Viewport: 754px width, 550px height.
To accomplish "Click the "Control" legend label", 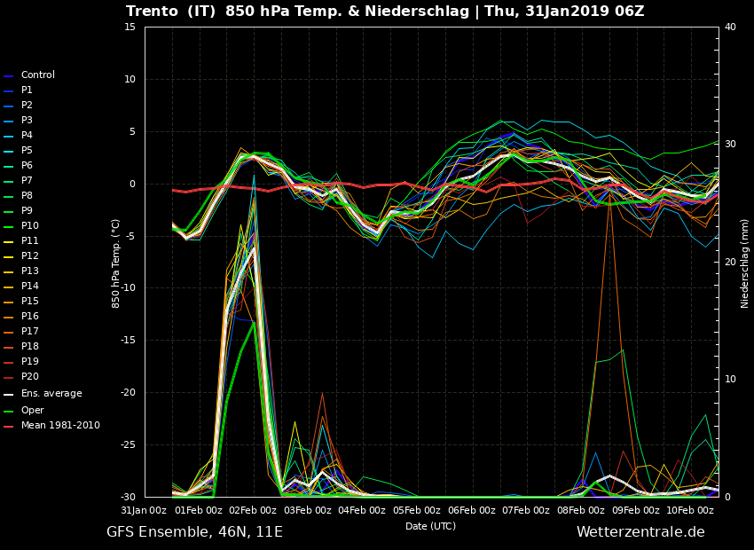I will pos(38,75).
